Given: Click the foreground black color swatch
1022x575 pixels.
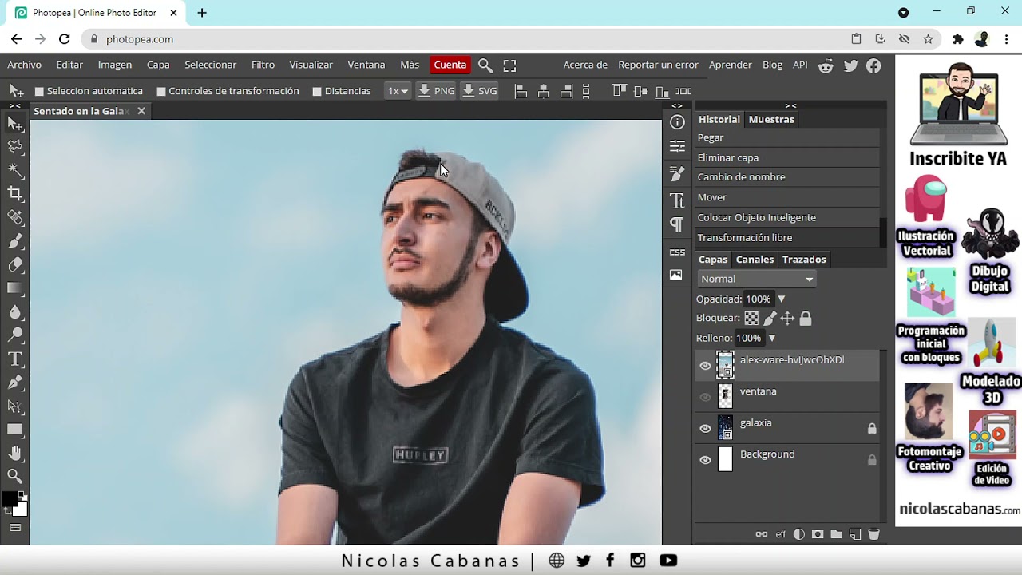Looking at the screenshot, I should pos(10,500).
